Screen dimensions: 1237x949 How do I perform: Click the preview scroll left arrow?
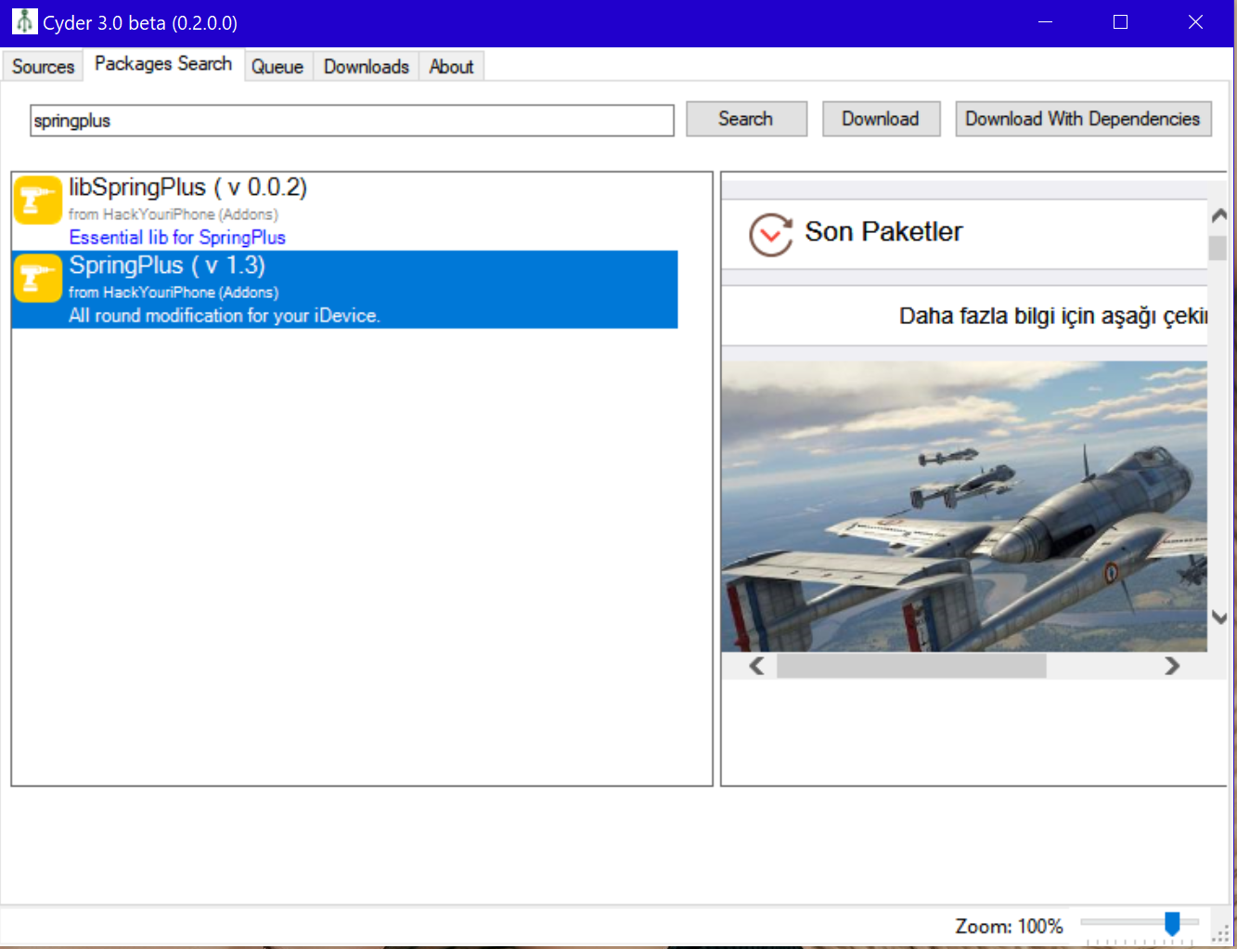tap(757, 666)
